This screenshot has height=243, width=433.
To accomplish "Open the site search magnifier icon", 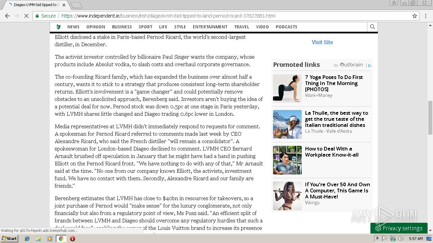I will [372, 27].
